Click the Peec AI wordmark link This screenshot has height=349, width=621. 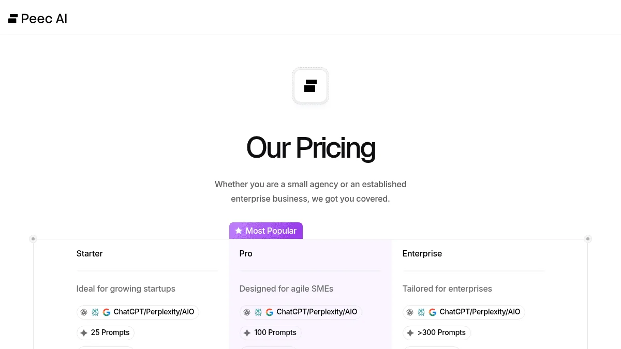(45, 18)
